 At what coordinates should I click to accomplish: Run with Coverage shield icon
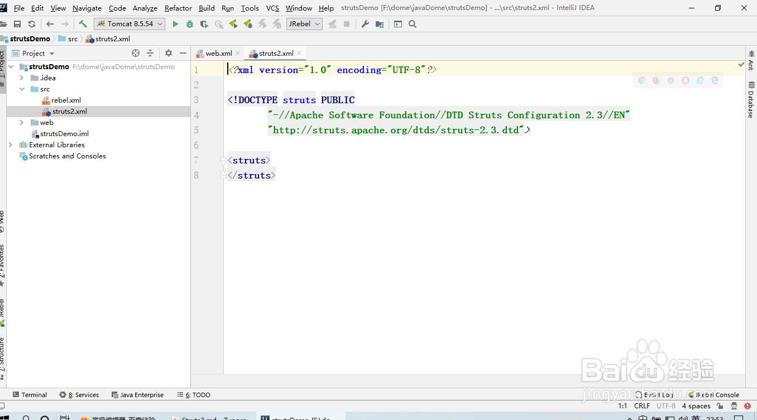click(204, 24)
